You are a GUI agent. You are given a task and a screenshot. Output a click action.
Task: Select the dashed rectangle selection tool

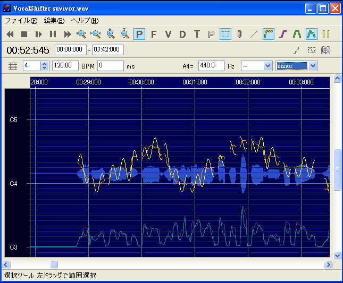click(x=225, y=34)
